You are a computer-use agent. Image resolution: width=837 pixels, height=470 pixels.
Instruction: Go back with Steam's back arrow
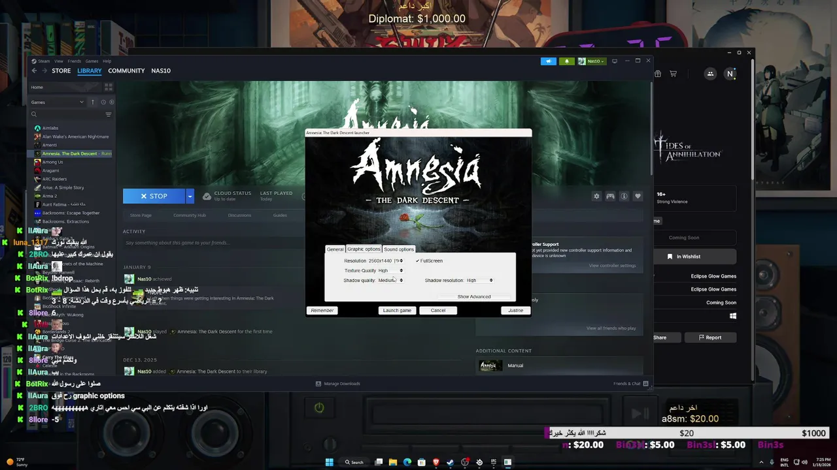point(34,70)
